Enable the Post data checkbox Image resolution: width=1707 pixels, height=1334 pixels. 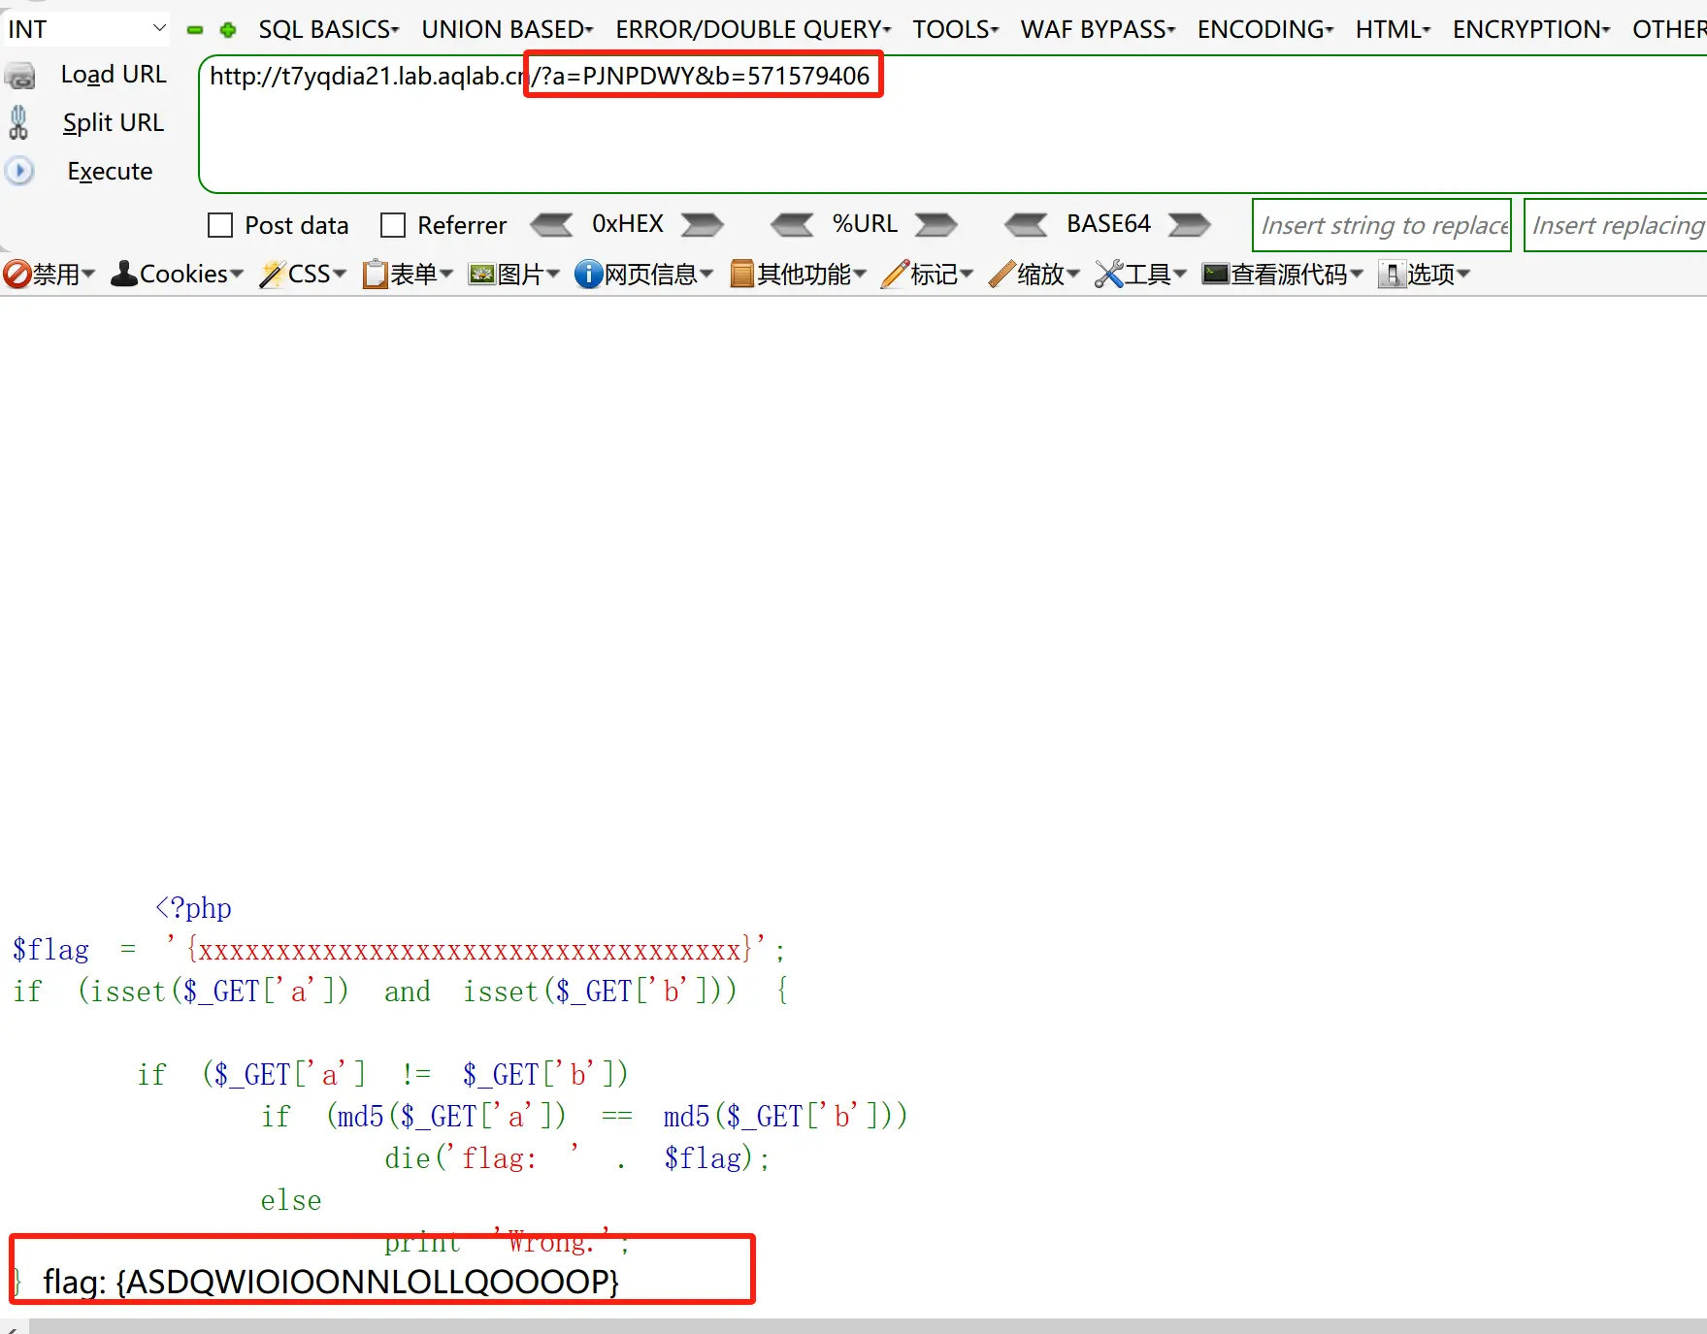coord(221,226)
